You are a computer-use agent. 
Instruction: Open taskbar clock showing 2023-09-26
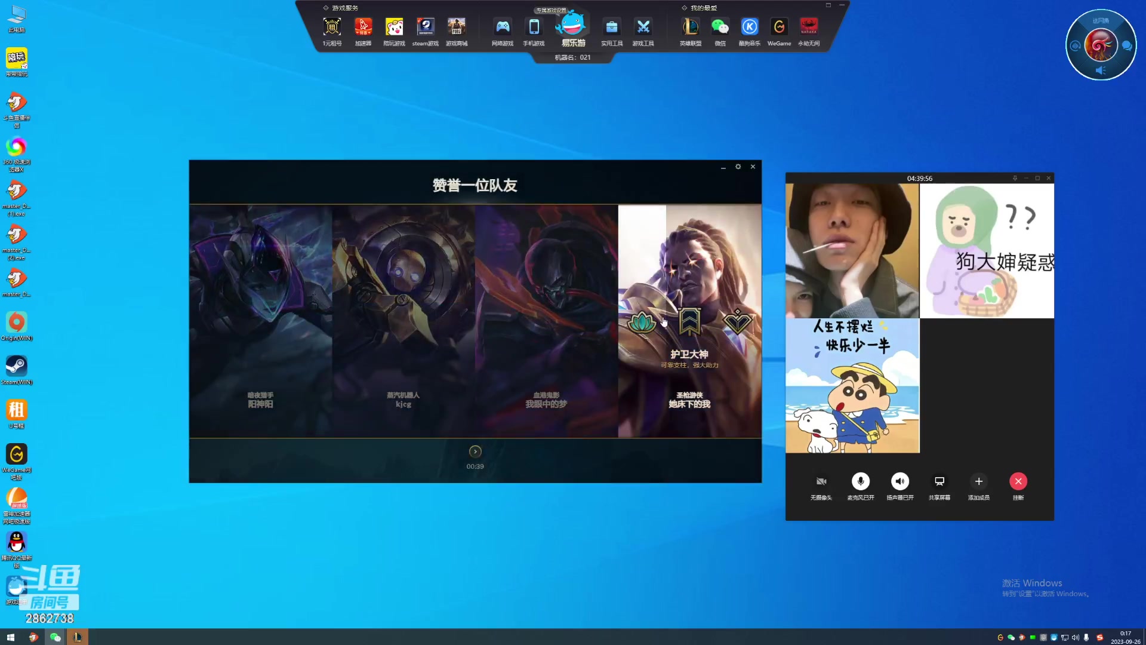(1125, 637)
